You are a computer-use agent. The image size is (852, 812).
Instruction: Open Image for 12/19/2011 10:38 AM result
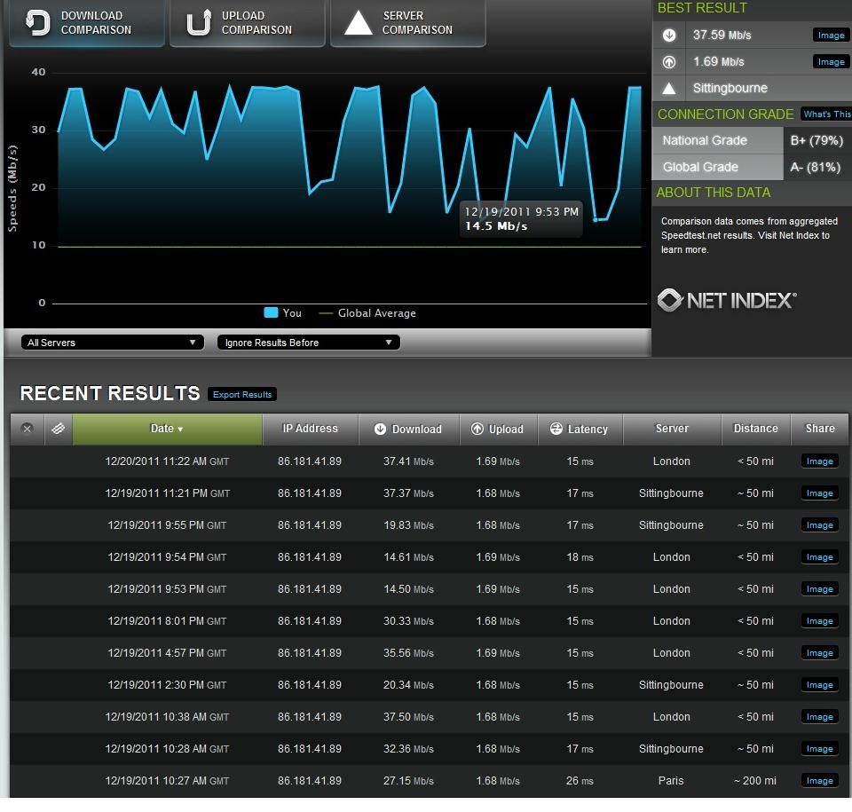820,717
